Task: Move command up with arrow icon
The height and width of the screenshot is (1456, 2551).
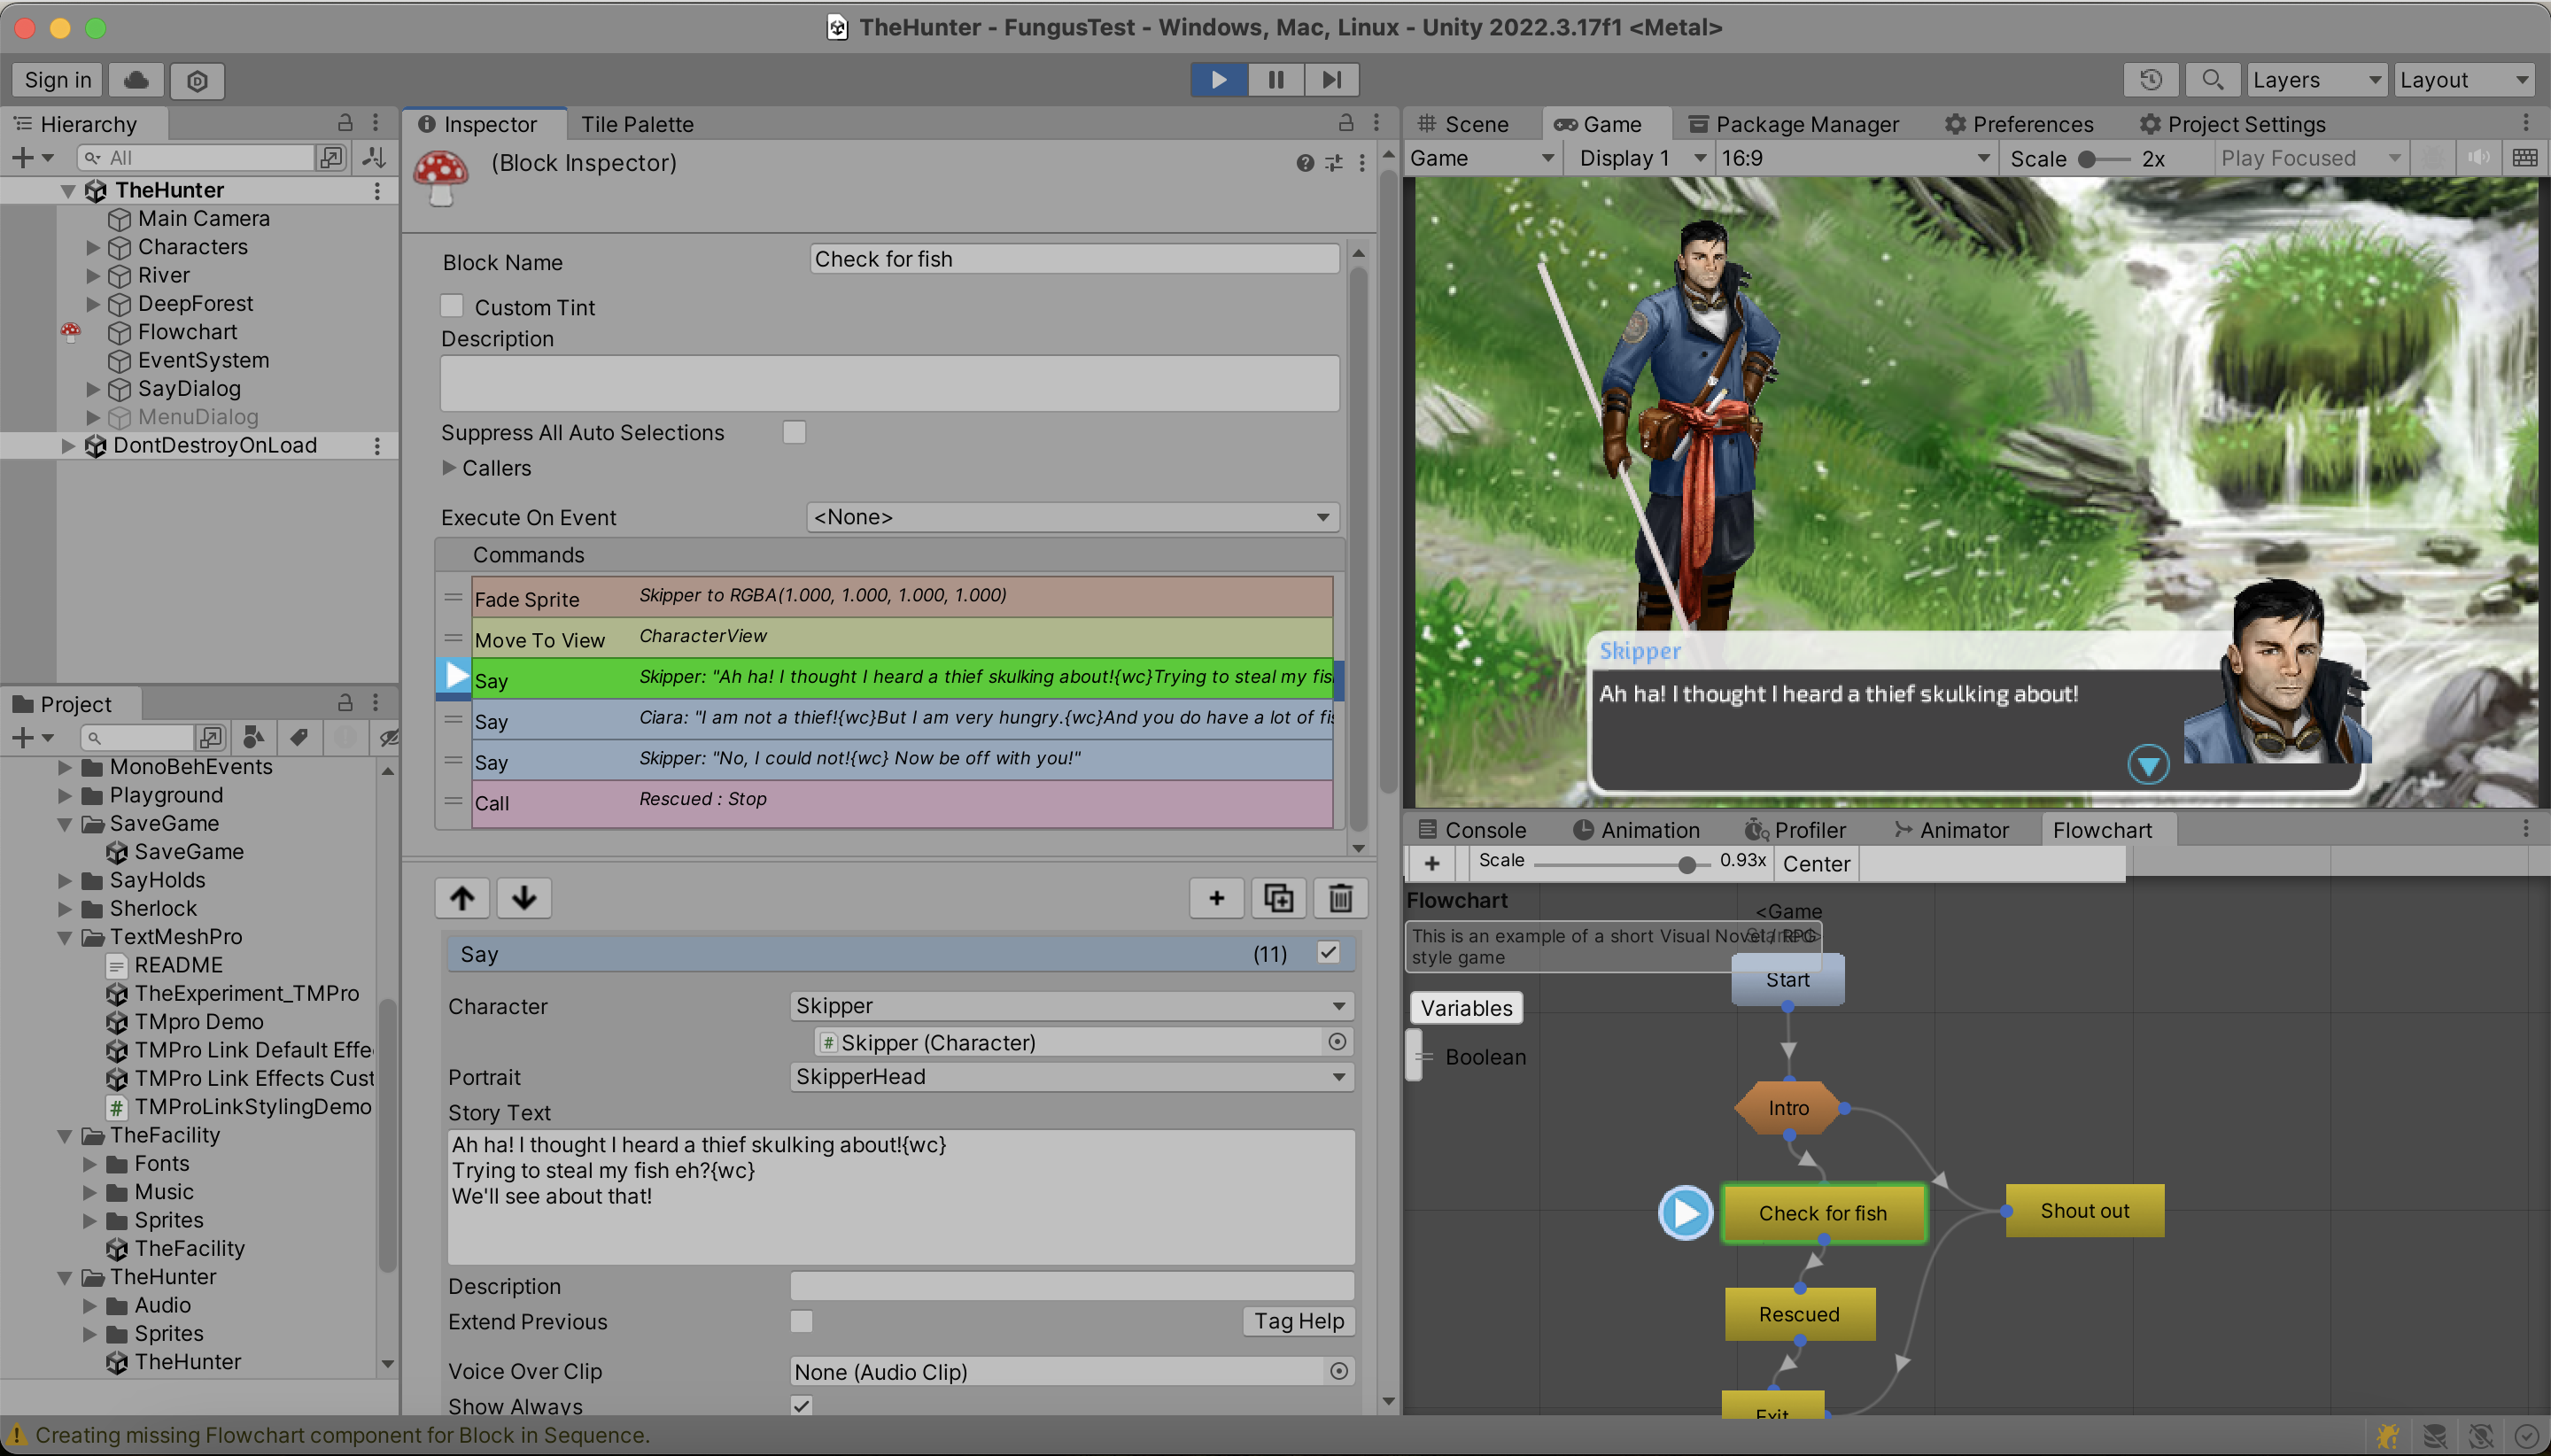Action: point(462,898)
